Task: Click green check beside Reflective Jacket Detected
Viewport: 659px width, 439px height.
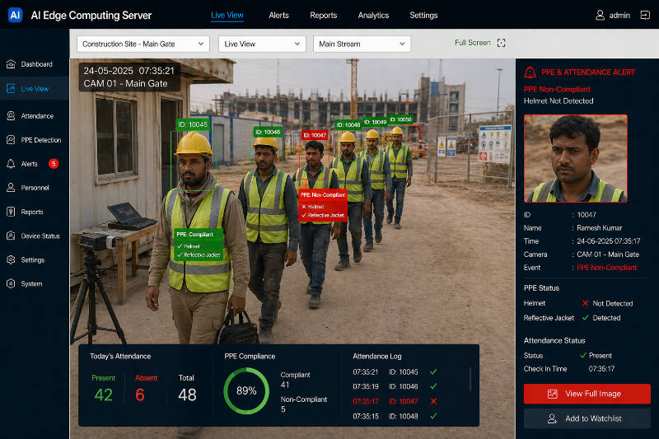Action: [x=585, y=318]
